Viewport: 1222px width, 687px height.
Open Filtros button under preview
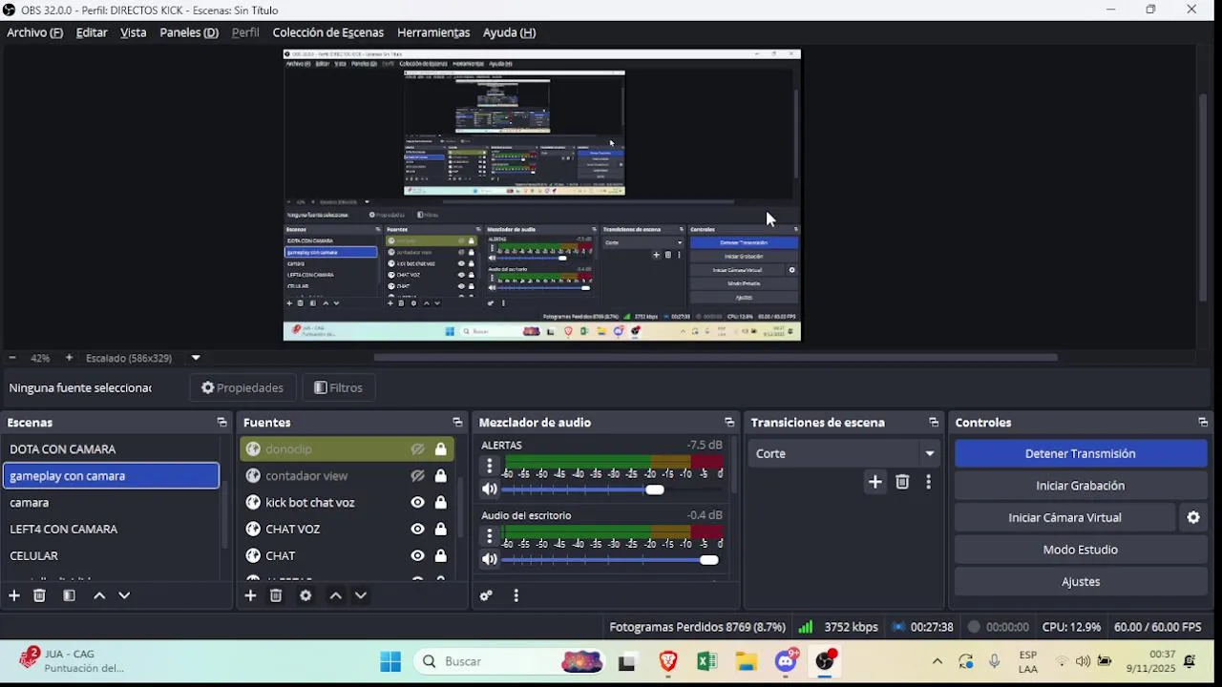[338, 387]
